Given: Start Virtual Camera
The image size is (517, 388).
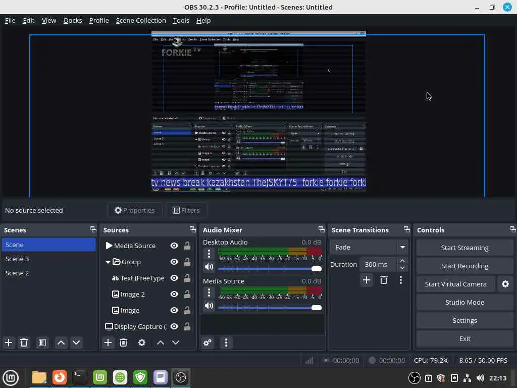Looking at the screenshot, I should [456, 284].
